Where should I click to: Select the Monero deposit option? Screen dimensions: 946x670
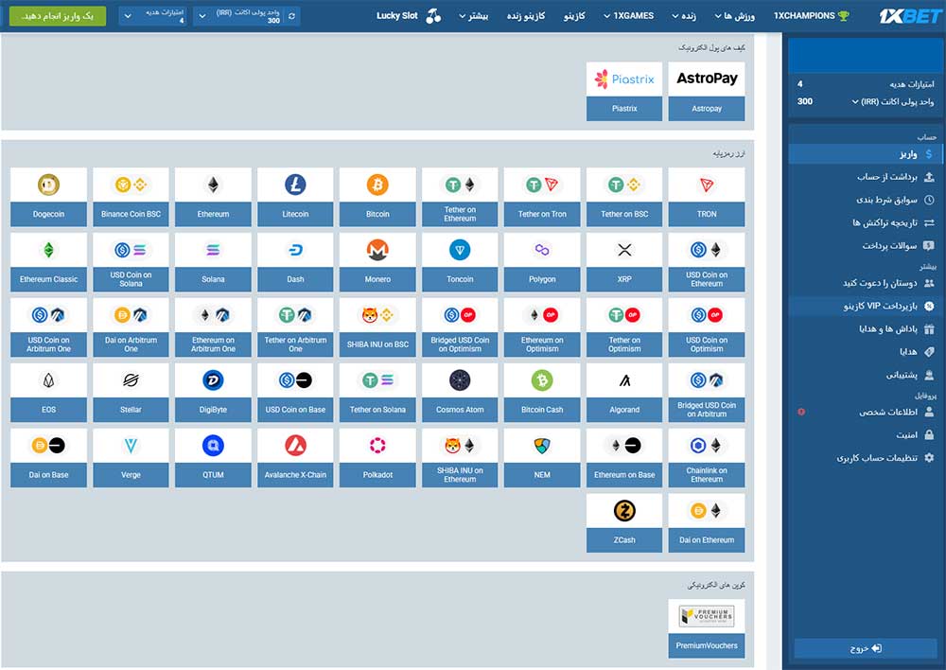point(377,262)
